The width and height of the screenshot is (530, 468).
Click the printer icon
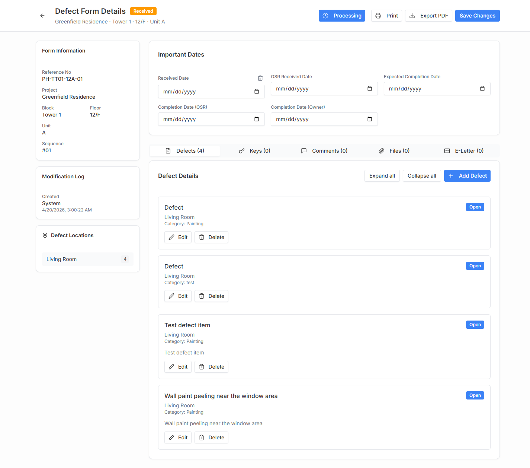click(378, 16)
